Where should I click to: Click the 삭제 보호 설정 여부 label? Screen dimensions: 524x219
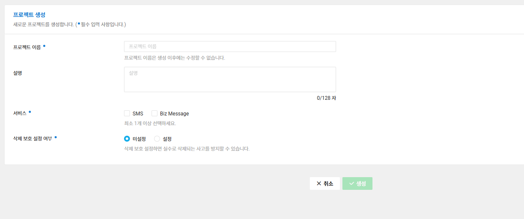33,139
